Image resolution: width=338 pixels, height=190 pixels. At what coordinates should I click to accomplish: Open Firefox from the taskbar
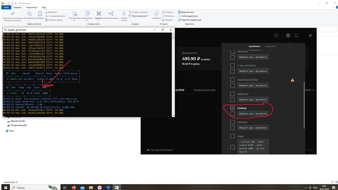coord(74,187)
